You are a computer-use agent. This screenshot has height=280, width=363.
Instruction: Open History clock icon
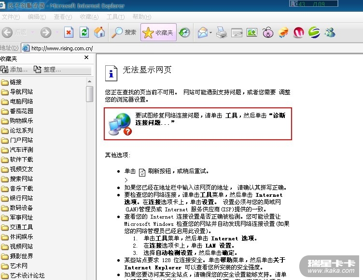click(184, 33)
